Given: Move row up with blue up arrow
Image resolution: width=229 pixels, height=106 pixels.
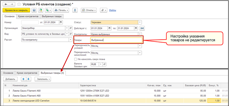Looking at the screenshot, I should 23,79.
